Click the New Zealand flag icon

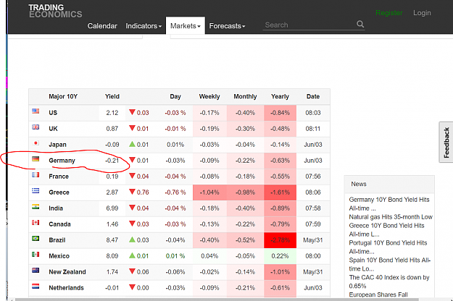[x=36, y=270]
